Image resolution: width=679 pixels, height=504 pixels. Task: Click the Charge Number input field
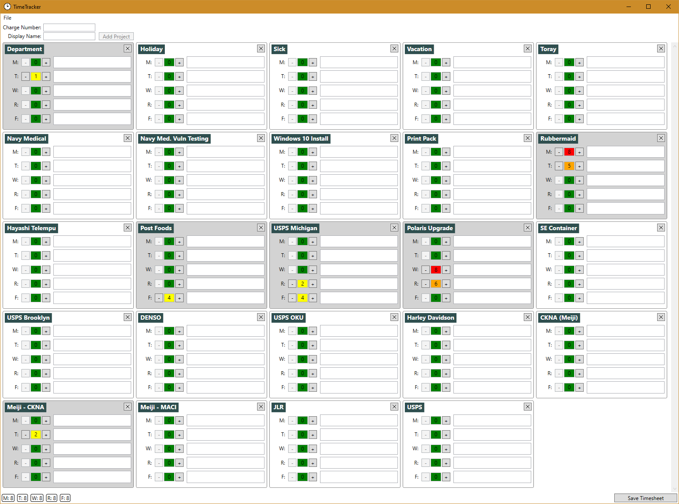click(x=69, y=27)
